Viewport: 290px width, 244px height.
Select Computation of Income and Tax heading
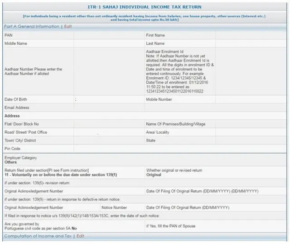click(38, 236)
